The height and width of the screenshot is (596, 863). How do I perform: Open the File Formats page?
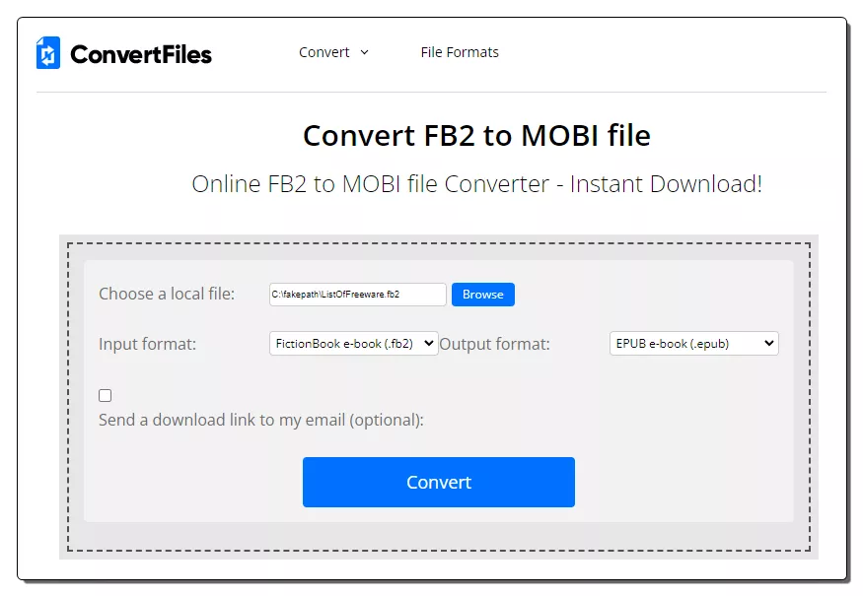(460, 52)
